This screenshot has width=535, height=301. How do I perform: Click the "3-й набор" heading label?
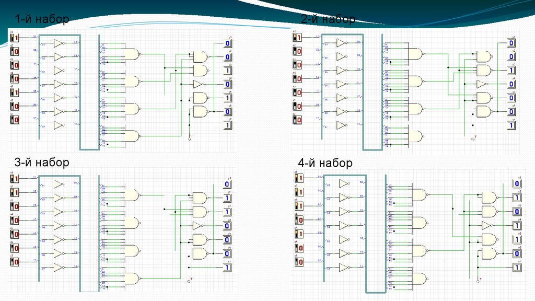pos(42,163)
